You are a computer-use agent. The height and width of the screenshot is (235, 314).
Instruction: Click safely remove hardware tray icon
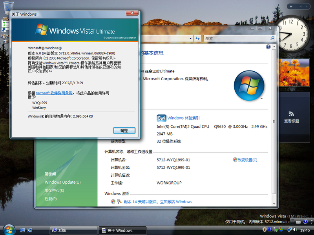coord(276,230)
